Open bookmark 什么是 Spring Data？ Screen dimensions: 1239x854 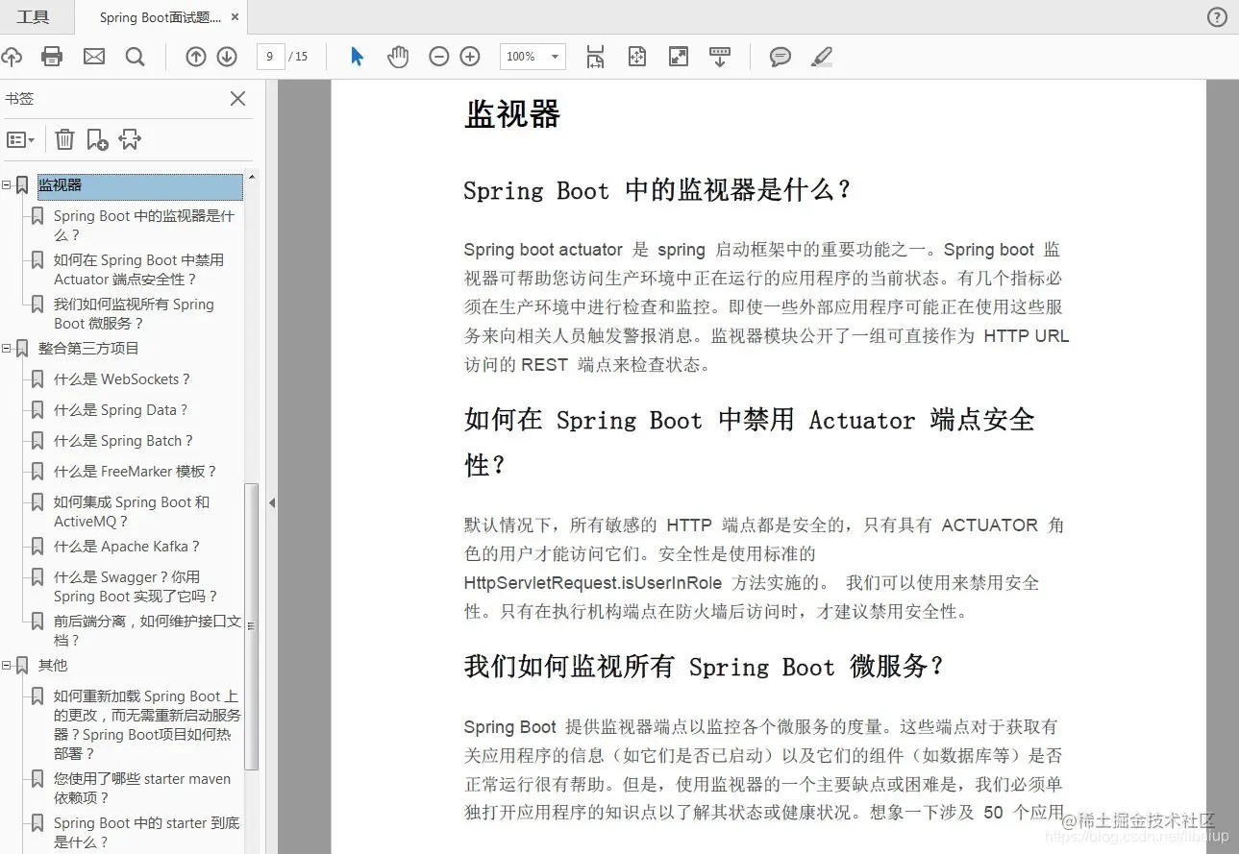[120, 409]
